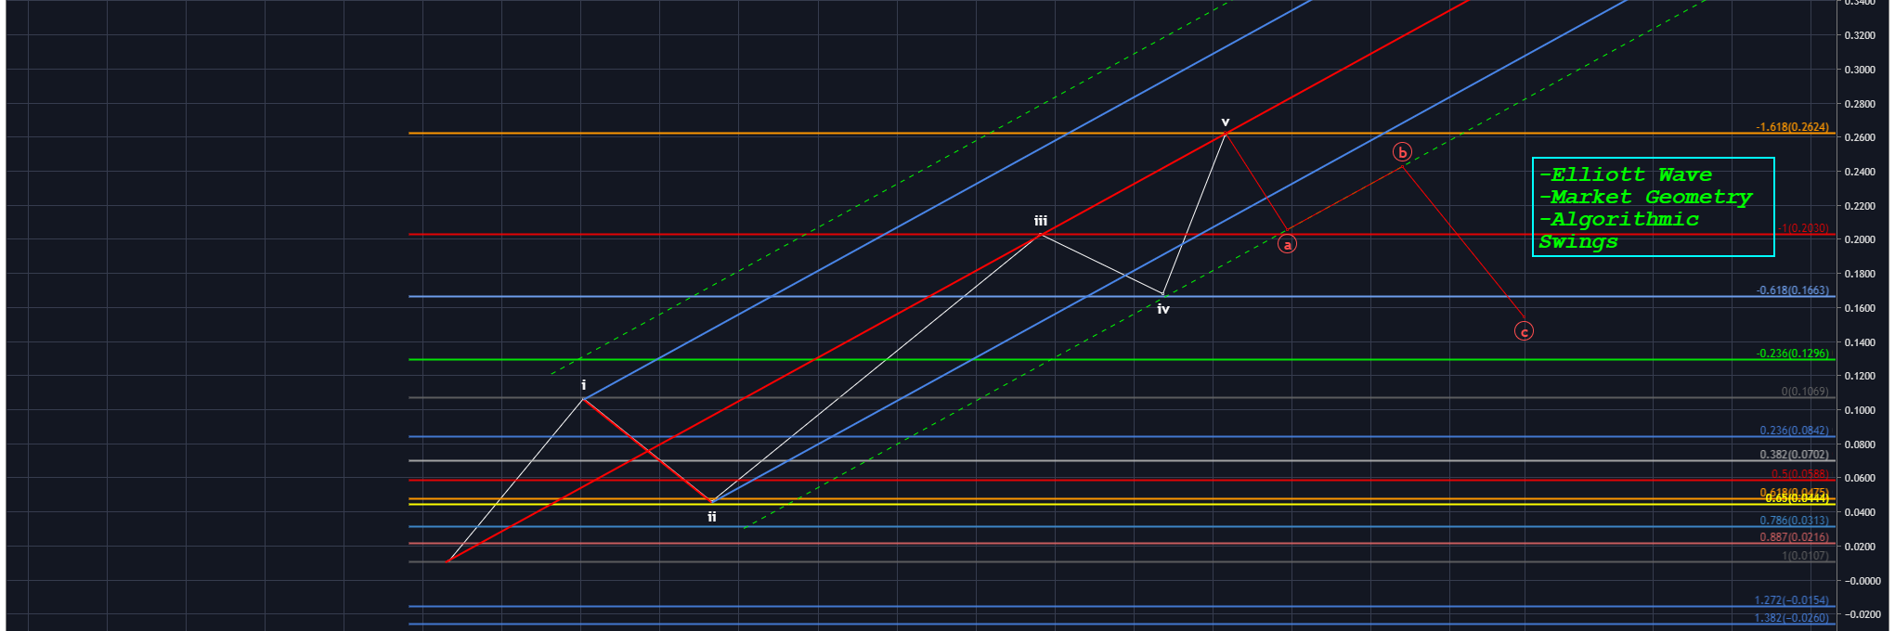Select the 1(0.0107) Fibonacci level label
The image size is (1895, 631).
click(x=1805, y=556)
